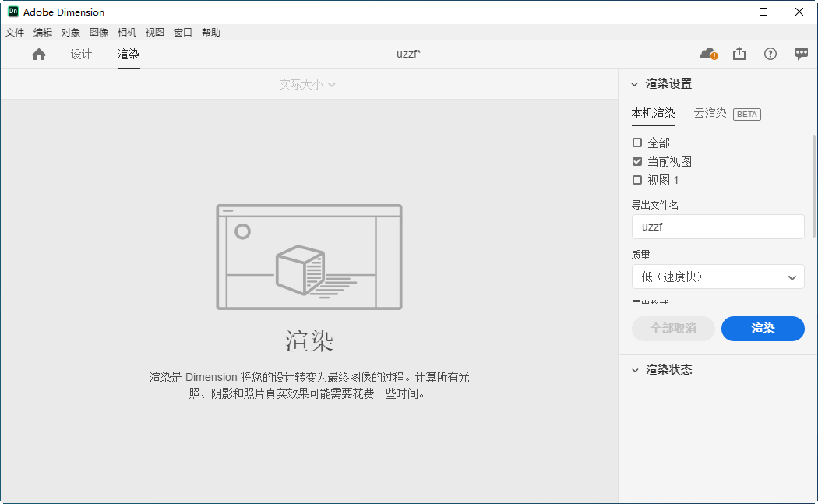
Task: Open the 相机 menu
Action: pyautogui.click(x=127, y=32)
